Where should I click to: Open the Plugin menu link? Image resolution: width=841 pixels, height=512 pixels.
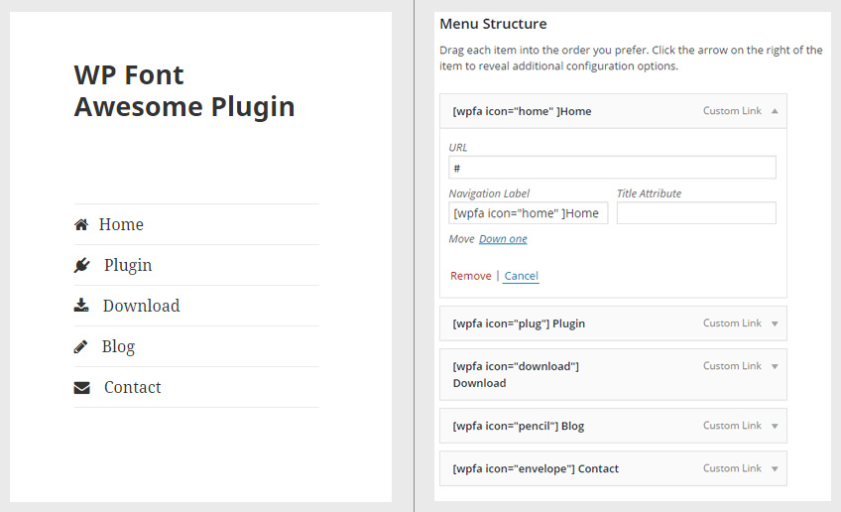click(x=128, y=266)
